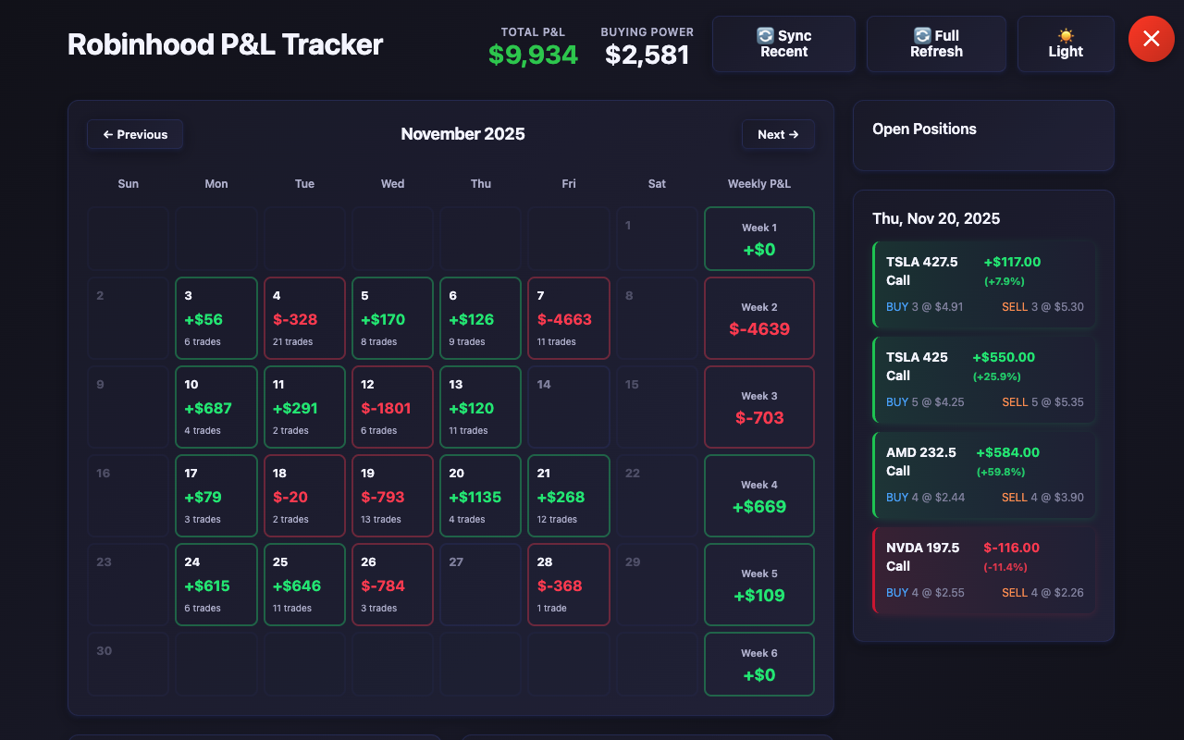Select November 25 day with +$646
Screen dimensions: 1184x740
tap(304, 585)
